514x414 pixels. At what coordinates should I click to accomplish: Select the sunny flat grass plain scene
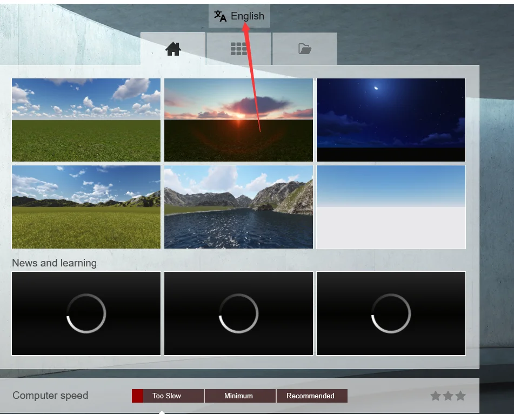point(86,120)
